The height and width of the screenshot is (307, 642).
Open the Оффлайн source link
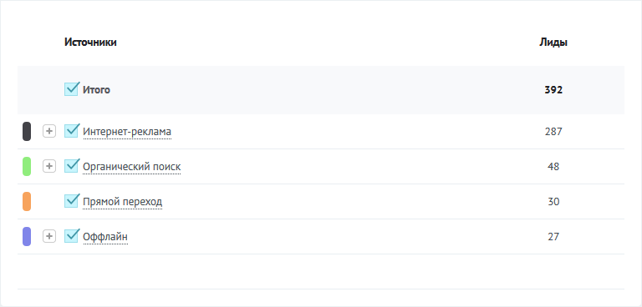click(x=105, y=237)
